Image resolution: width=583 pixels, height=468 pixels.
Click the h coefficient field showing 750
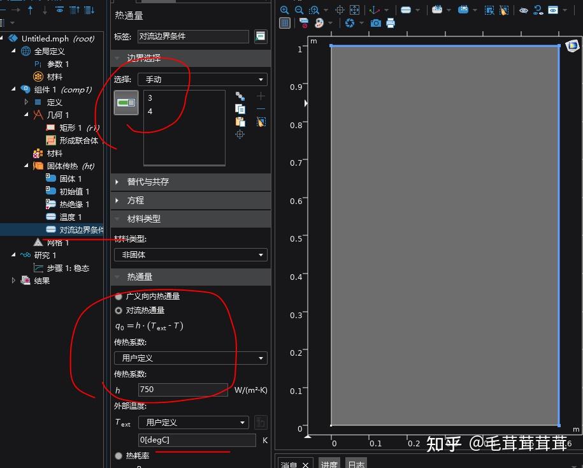pyautogui.click(x=183, y=389)
